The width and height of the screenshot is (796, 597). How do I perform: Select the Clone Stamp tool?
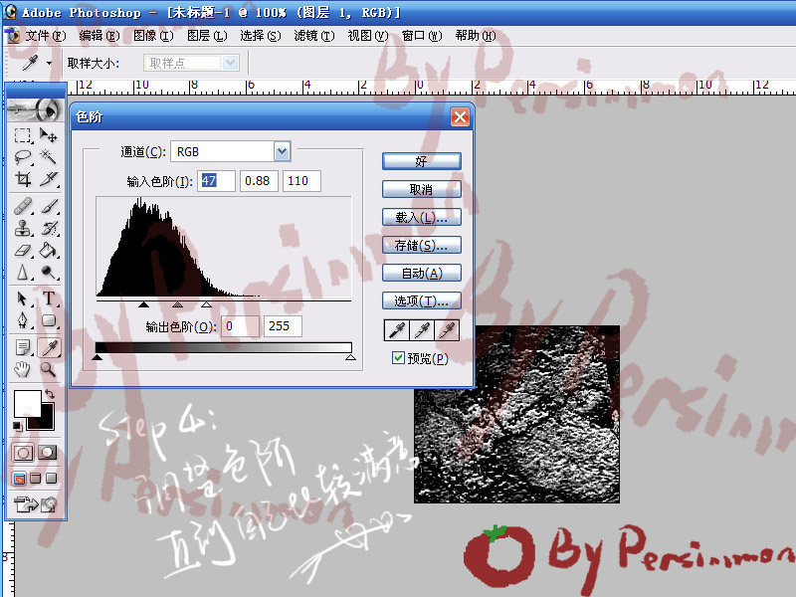(x=22, y=229)
